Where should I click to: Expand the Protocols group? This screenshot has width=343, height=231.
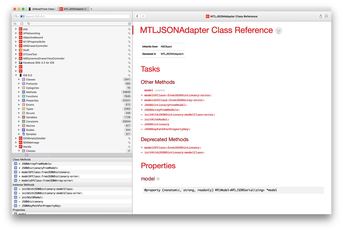point(19,84)
